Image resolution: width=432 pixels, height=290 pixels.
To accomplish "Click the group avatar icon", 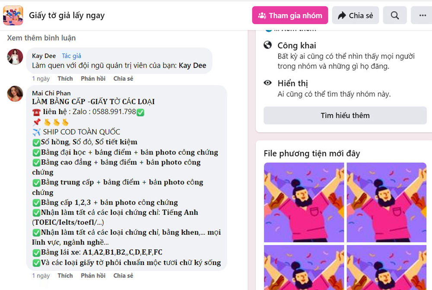I will (x=13, y=16).
